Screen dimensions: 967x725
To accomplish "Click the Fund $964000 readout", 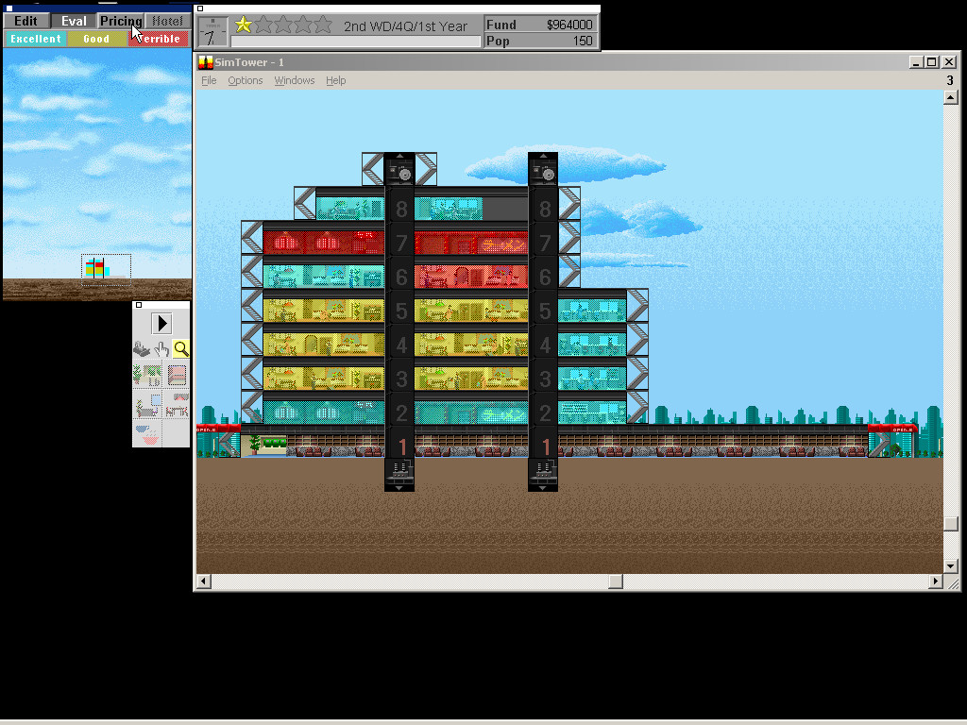I will tap(539, 25).
